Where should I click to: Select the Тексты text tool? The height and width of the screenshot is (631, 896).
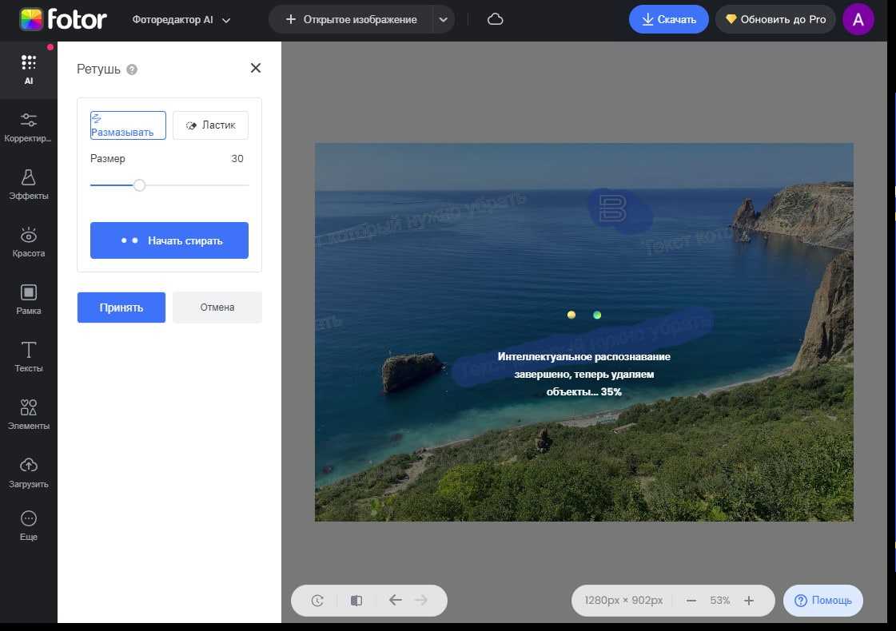point(29,356)
